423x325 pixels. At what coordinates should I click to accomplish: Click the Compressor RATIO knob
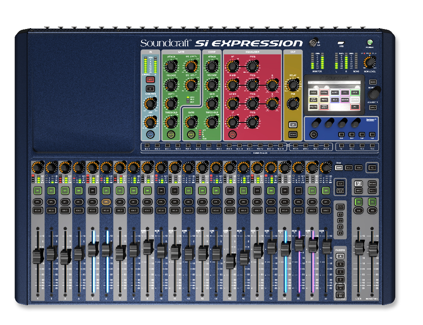point(191,122)
